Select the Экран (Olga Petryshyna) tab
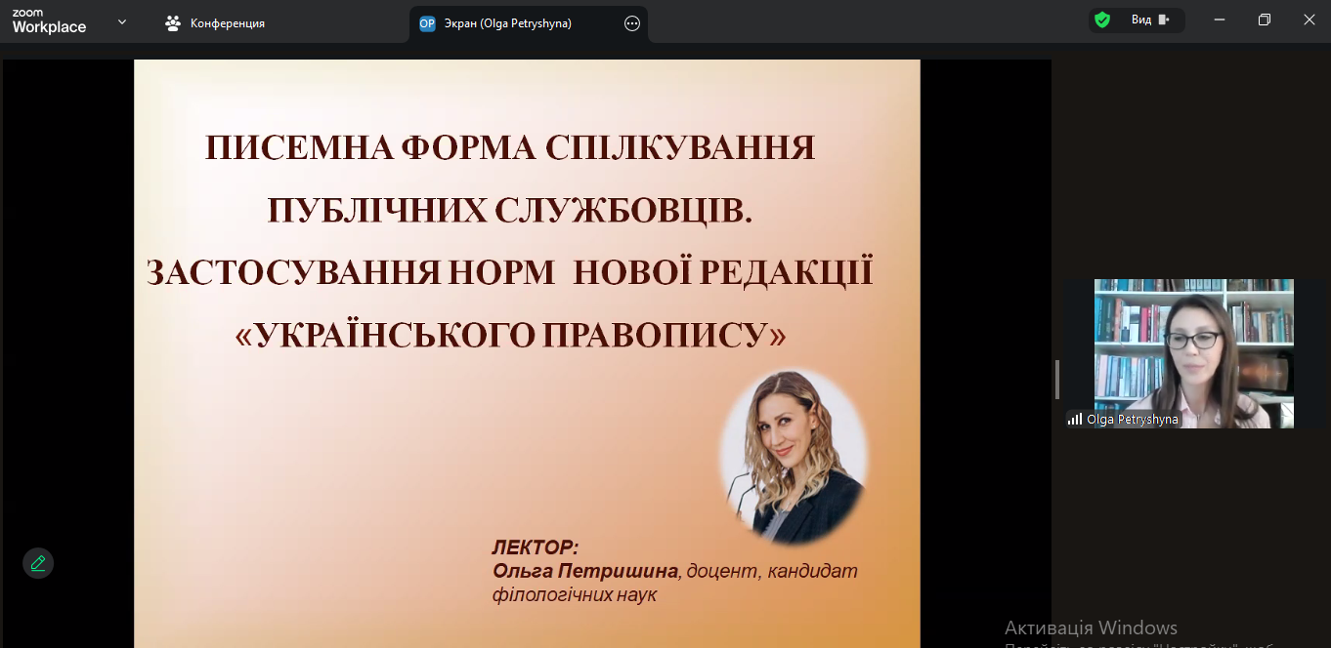This screenshot has height=648, width=1331. [x=508, y=23]
